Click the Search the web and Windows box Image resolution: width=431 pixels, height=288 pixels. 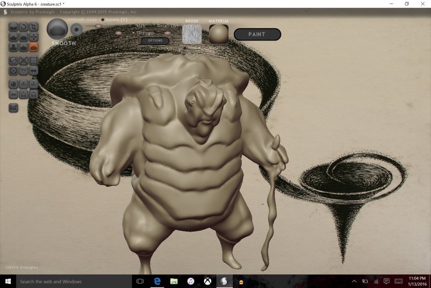click(x=74, y=282)
